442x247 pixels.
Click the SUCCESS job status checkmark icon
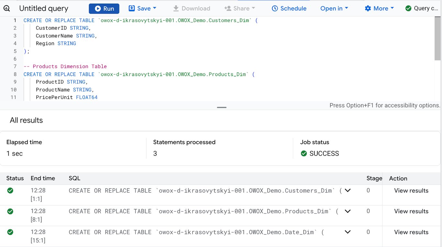304,153
